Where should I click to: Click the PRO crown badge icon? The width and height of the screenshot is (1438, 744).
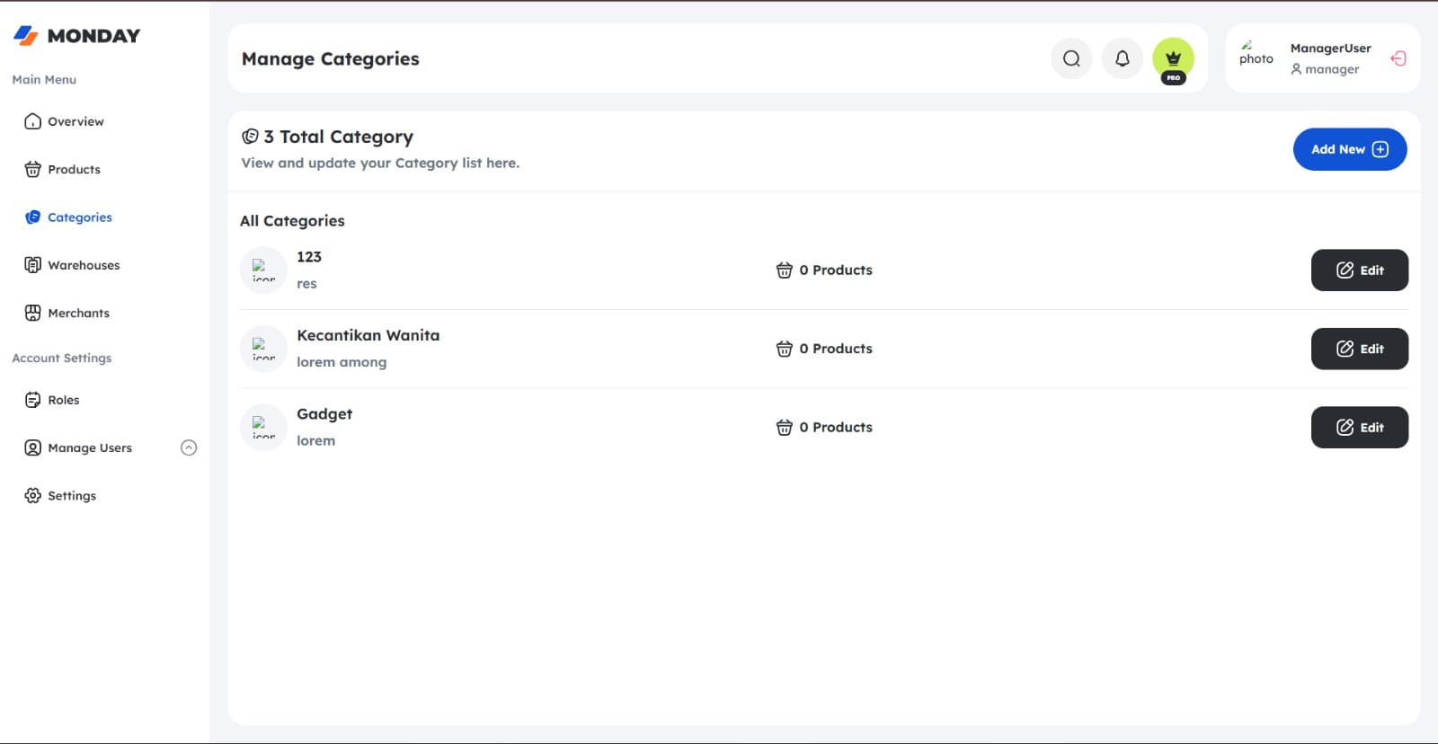coord(1173,59)
